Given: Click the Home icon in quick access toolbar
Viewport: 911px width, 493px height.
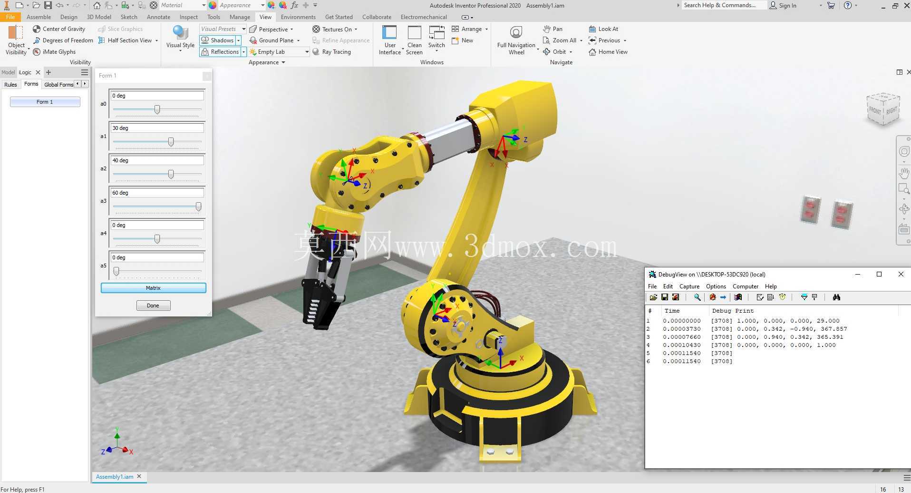Looking at the screenshot, I should (x=97, y=5).
